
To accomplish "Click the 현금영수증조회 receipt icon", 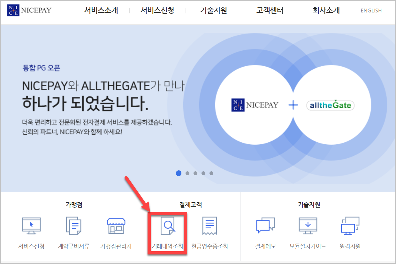I will coord(209,226).
